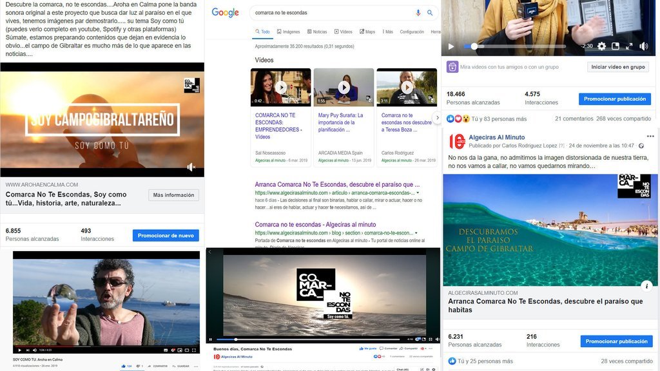
Task: Mute the YouTube player volume
Action: tap(35, 350)
